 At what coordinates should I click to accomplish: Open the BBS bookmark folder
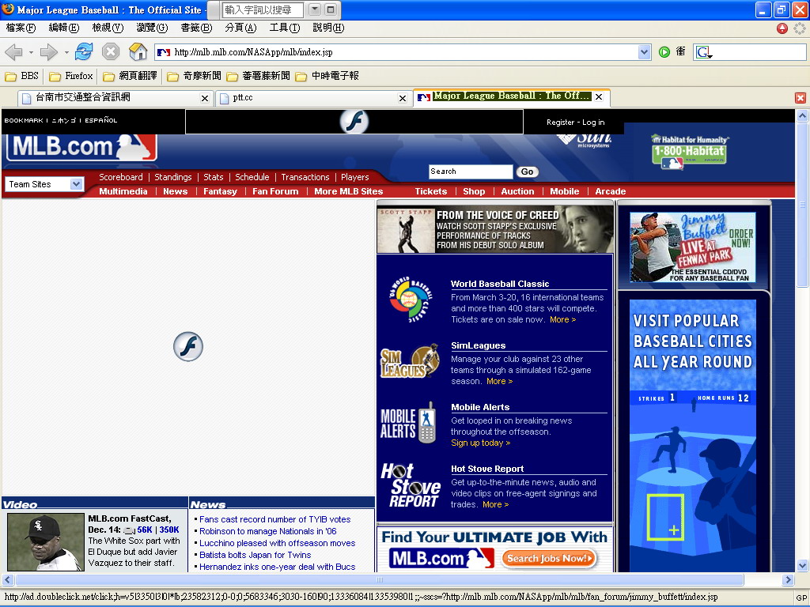[x=22, y=77]
